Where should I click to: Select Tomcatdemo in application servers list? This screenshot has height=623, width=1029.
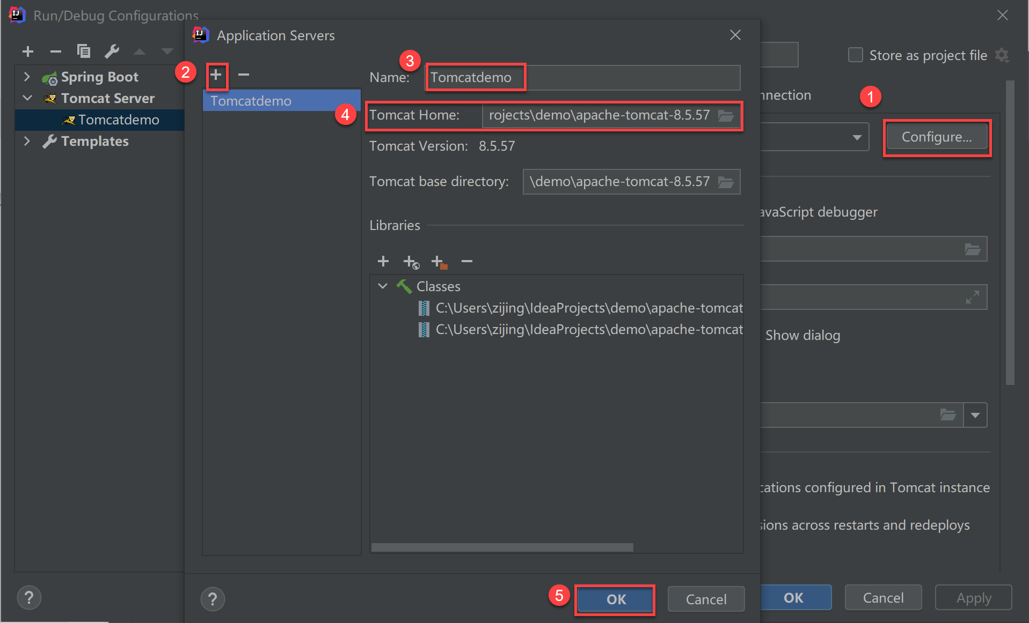[281, 101]
